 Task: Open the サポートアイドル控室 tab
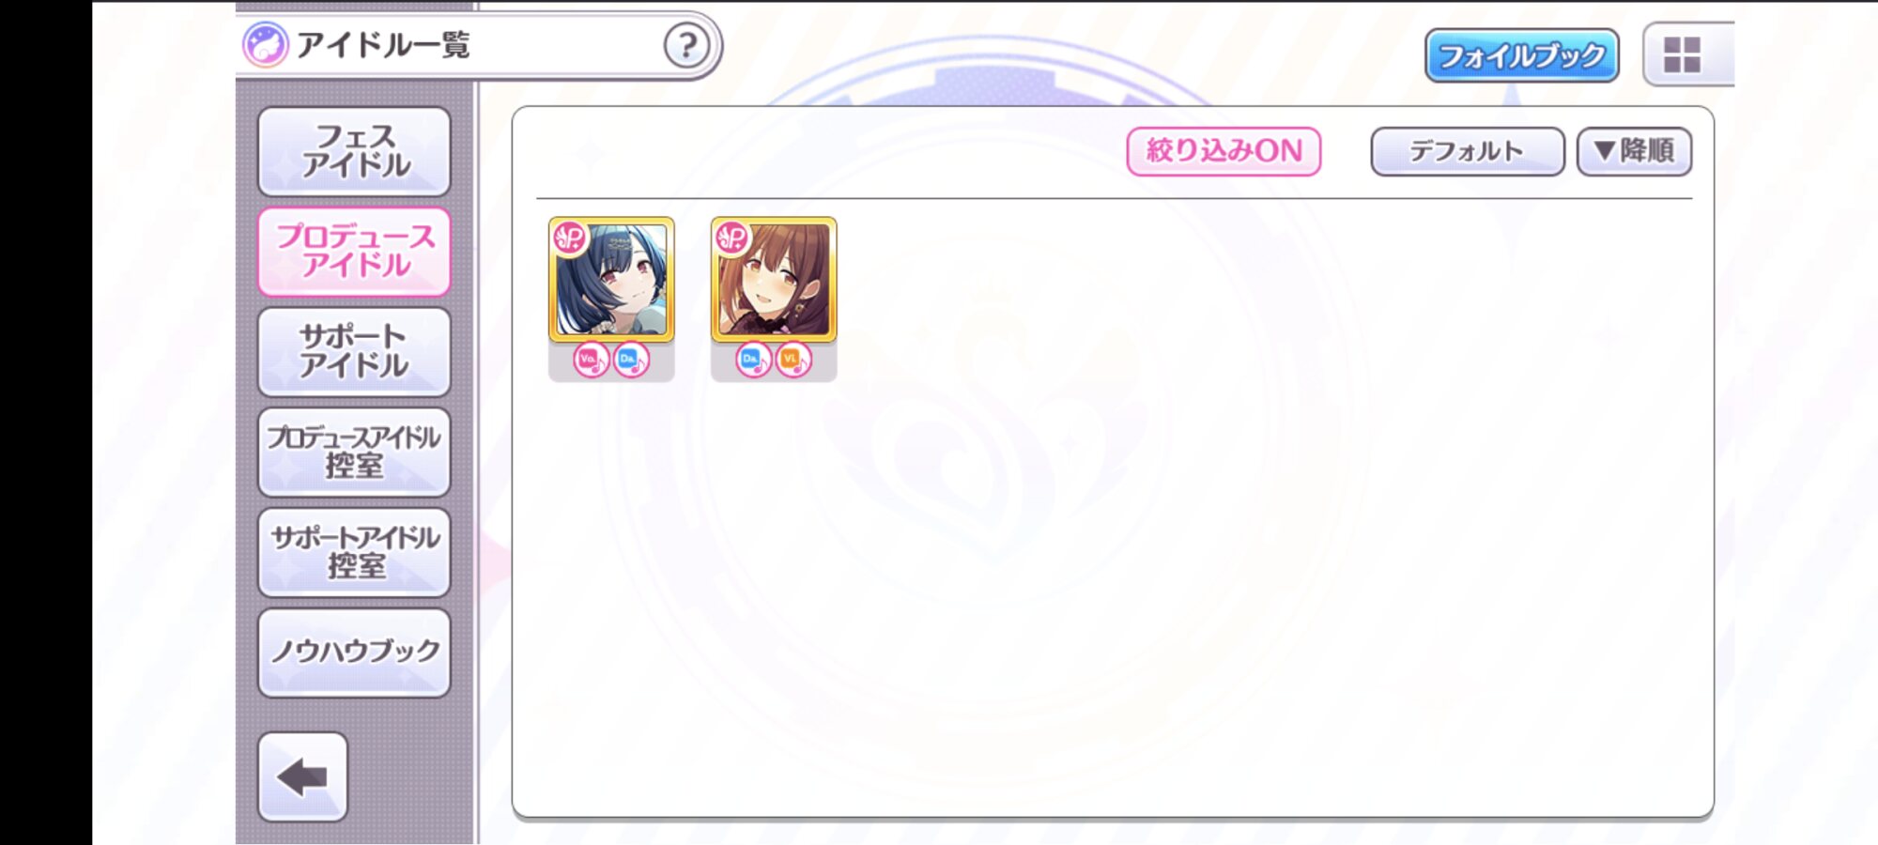(x=354, y=552)
